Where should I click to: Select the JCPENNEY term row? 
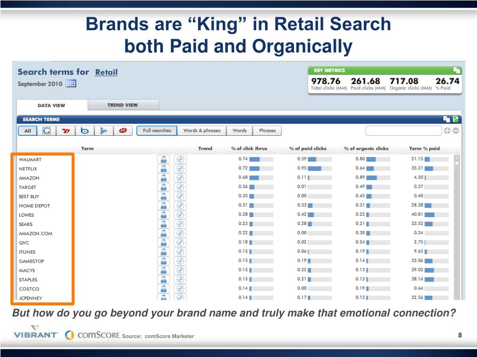click(x=30, y=298)
